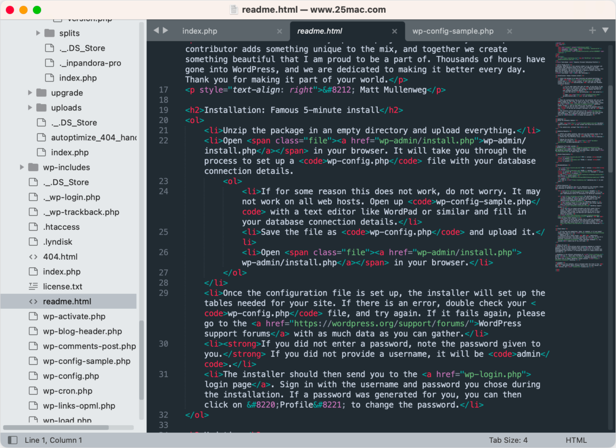Click the autoptimize_404_handler file icon
The width and height of the screenshot is (616, 448).
pyautogui.click(x=41, y=137)
